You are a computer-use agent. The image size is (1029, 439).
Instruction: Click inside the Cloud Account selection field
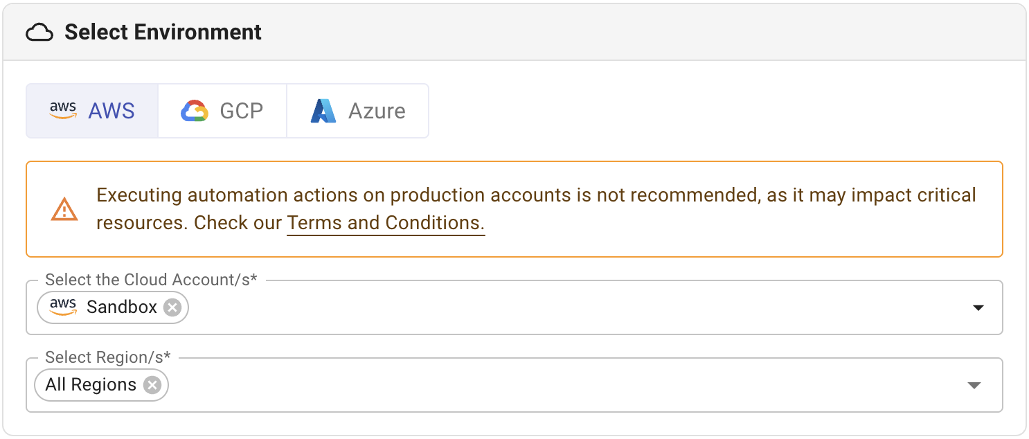coord(554,307)
